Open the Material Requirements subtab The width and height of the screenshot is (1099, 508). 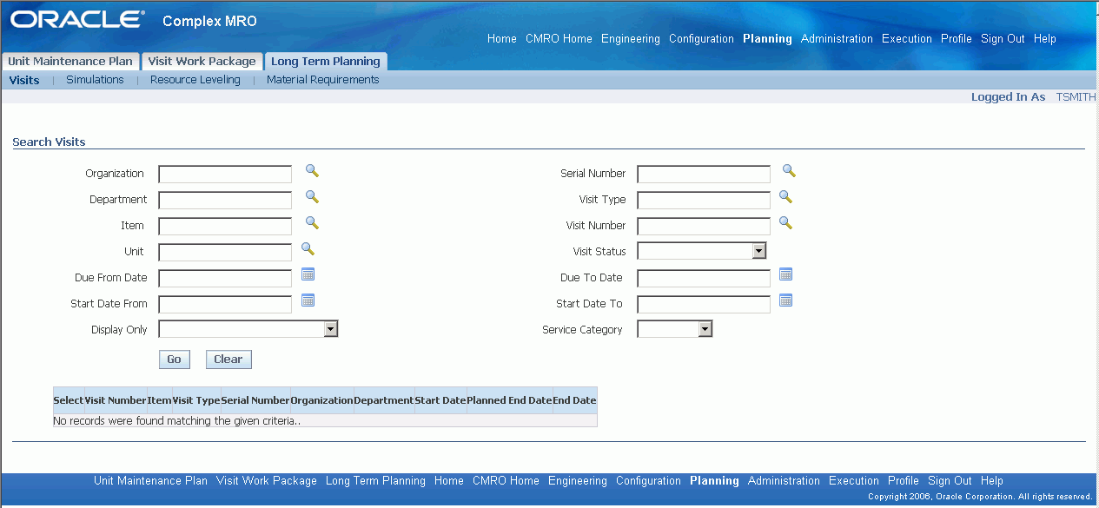(323, 80)
